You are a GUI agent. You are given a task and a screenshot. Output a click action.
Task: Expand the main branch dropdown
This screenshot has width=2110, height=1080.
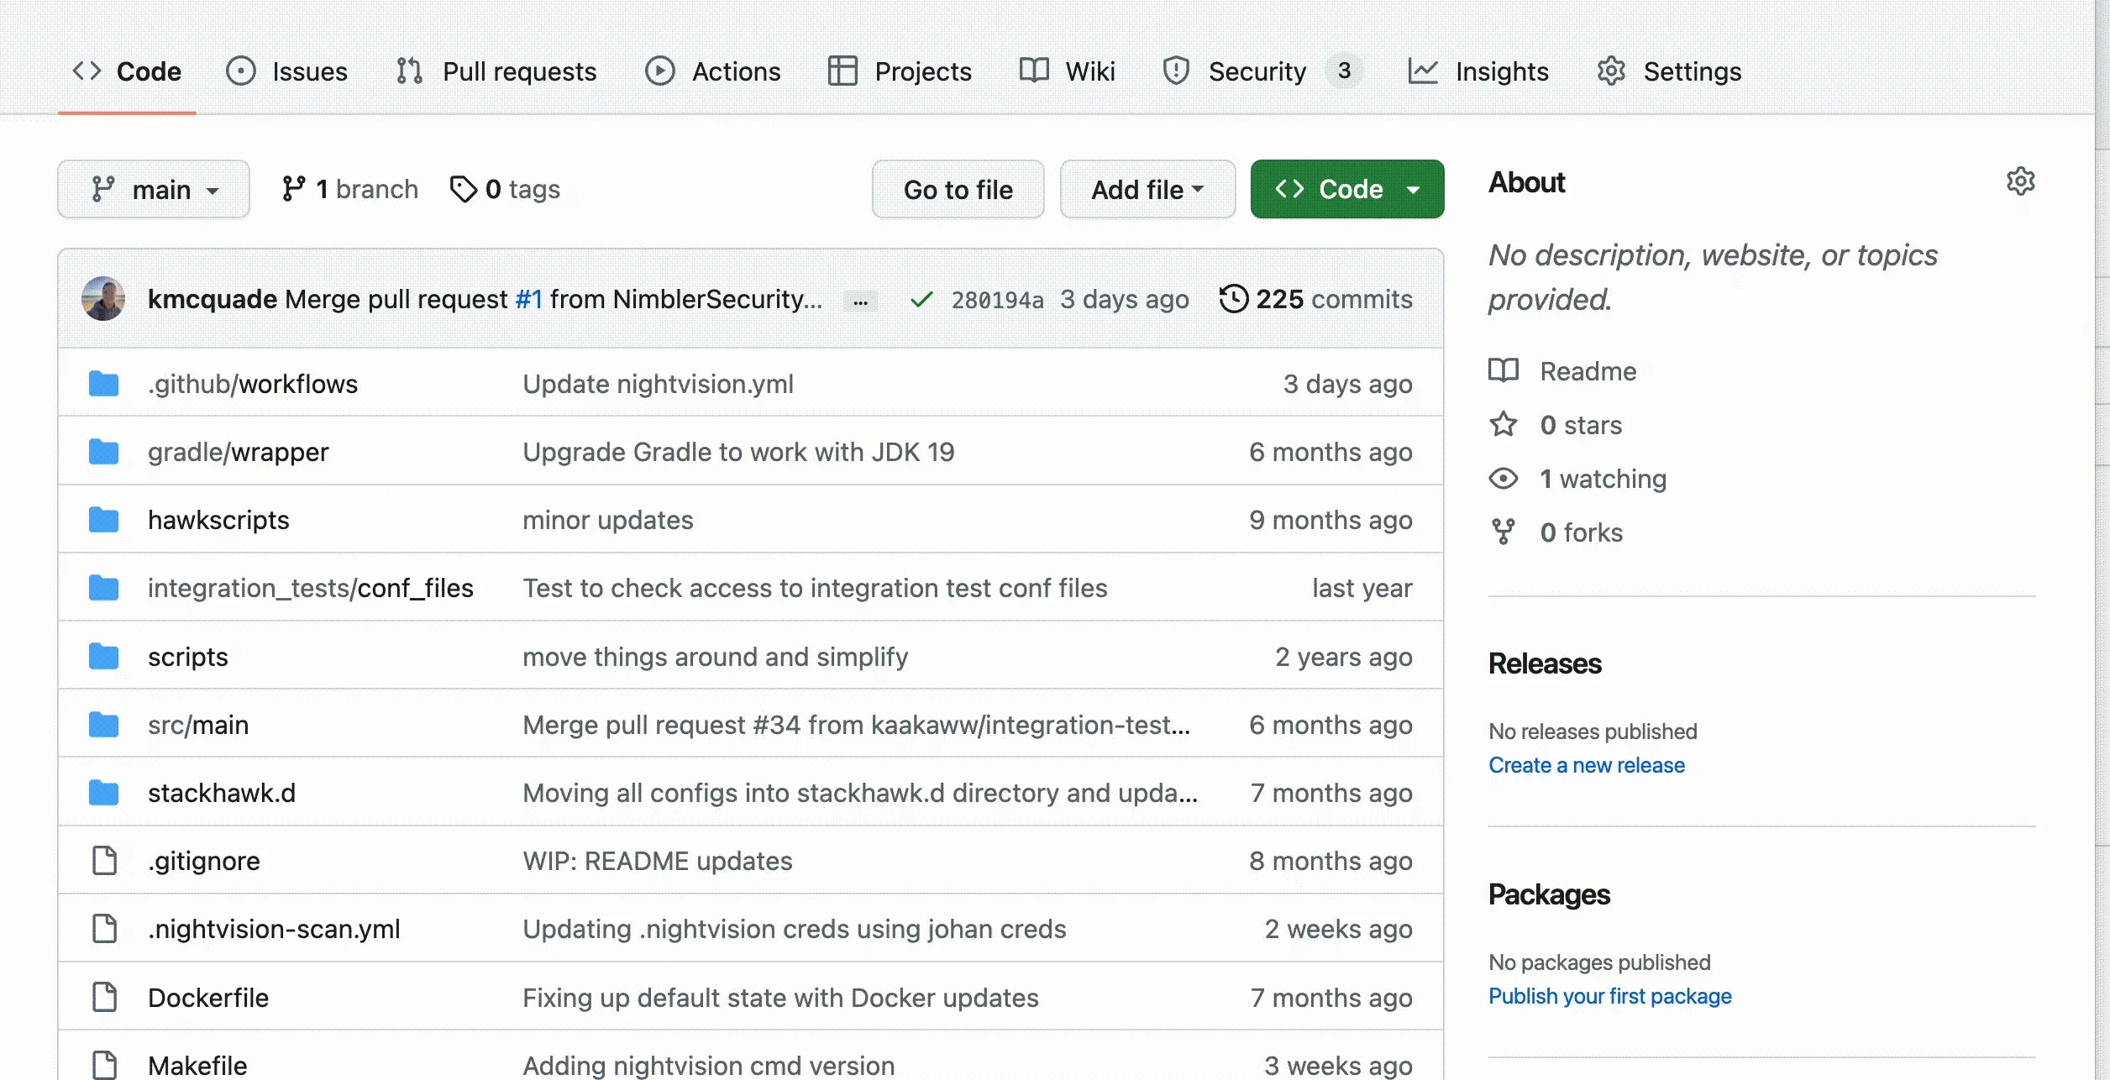pyautogui.click(x=154, y=189)
